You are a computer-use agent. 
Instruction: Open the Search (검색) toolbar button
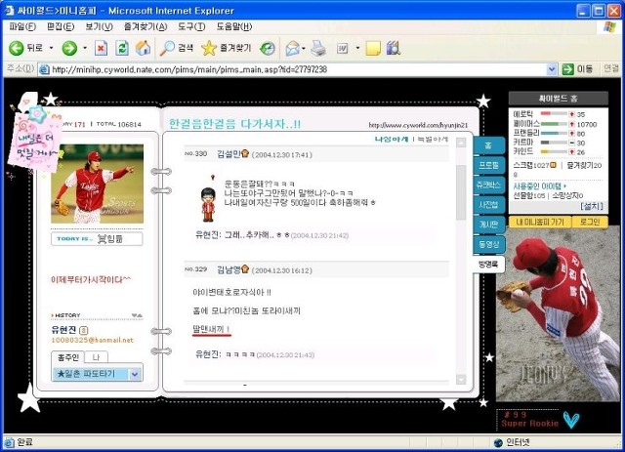click(x=177, y=47)
